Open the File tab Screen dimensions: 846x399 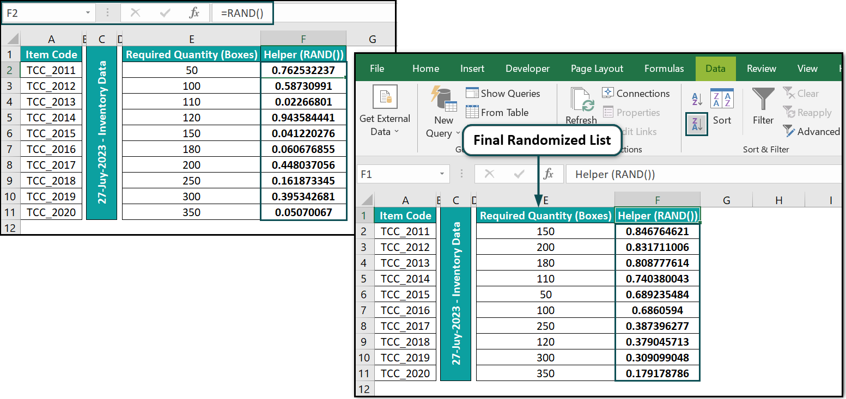coord(377,69)
